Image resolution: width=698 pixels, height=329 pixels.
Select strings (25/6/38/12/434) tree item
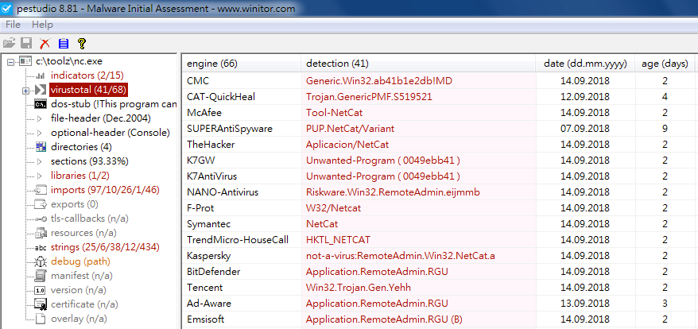point(105,247)
